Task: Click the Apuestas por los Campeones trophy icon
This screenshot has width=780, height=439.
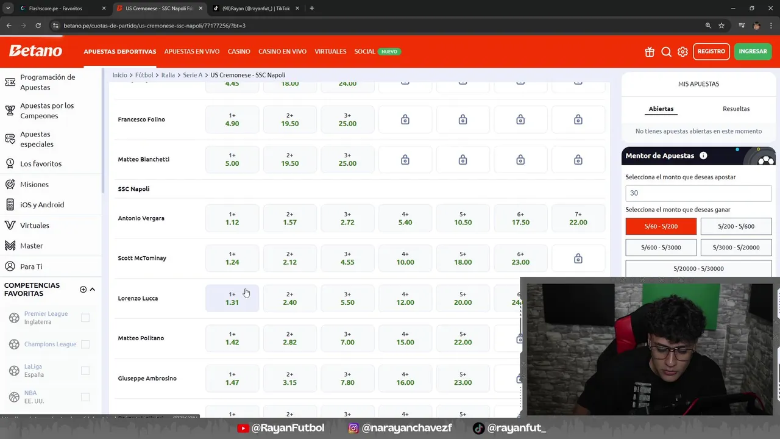Action: point(10,110)
